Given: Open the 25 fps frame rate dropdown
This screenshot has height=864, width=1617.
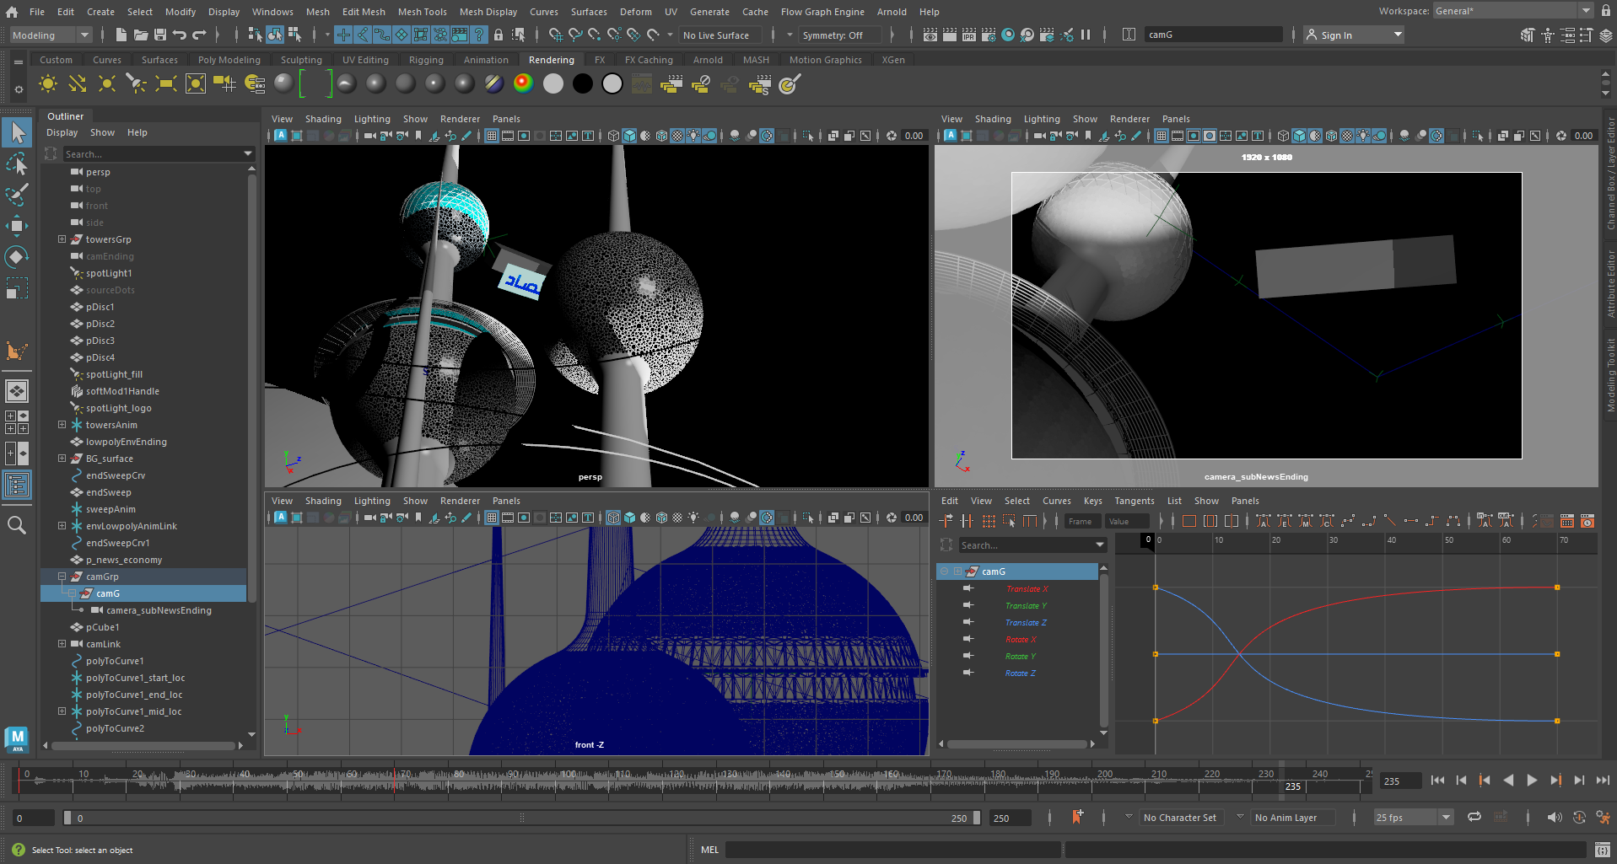Looking at the screenshot, I should pos(1413,818).
